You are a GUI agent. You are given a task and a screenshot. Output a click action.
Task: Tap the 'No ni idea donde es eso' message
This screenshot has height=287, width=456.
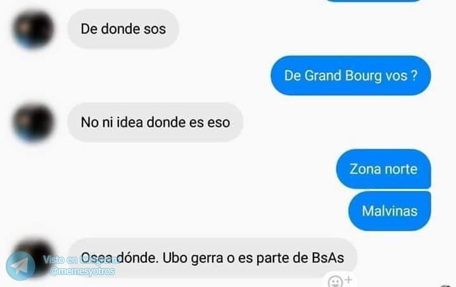click(155, 122)
